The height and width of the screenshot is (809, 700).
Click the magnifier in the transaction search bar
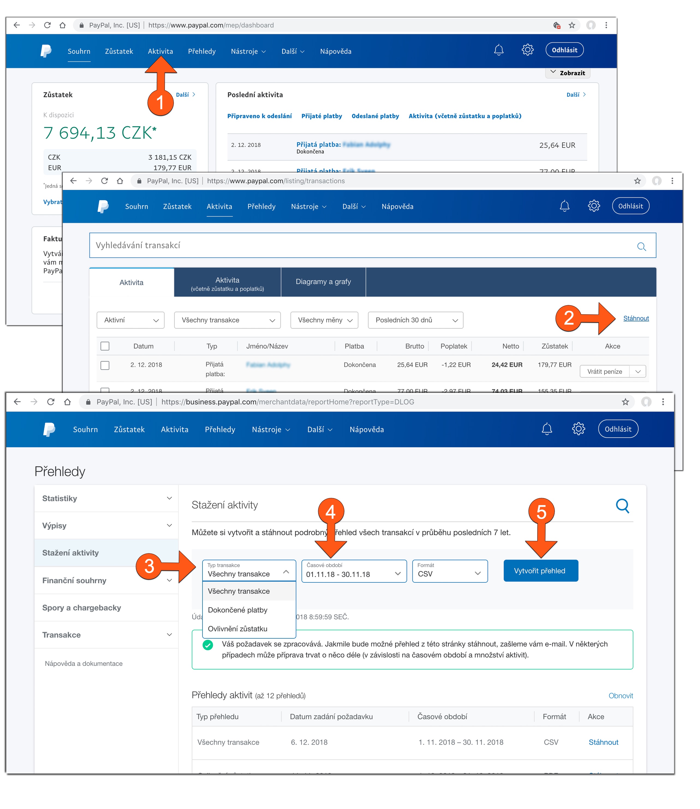[x=642, y=247]
